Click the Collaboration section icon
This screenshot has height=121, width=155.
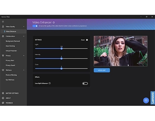click(3, 36)
